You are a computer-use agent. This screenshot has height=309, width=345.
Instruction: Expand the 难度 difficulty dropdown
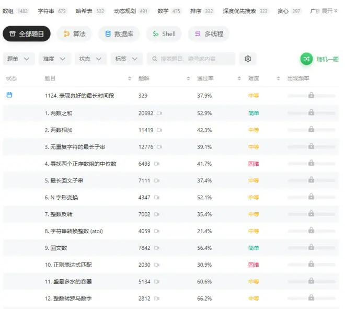[54, 59]
